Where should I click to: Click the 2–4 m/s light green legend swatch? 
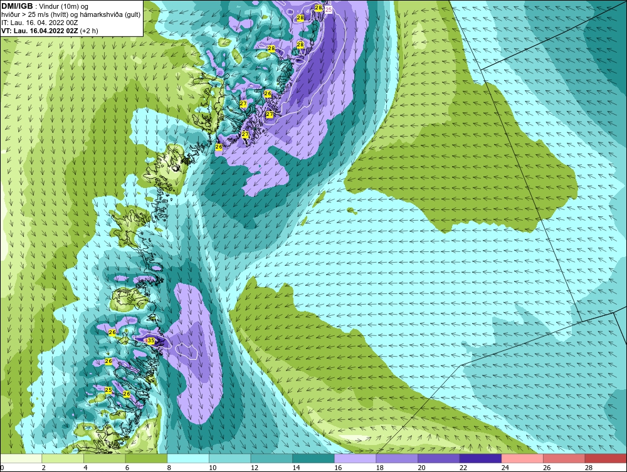pyautogui.click(x=62, y=458)
